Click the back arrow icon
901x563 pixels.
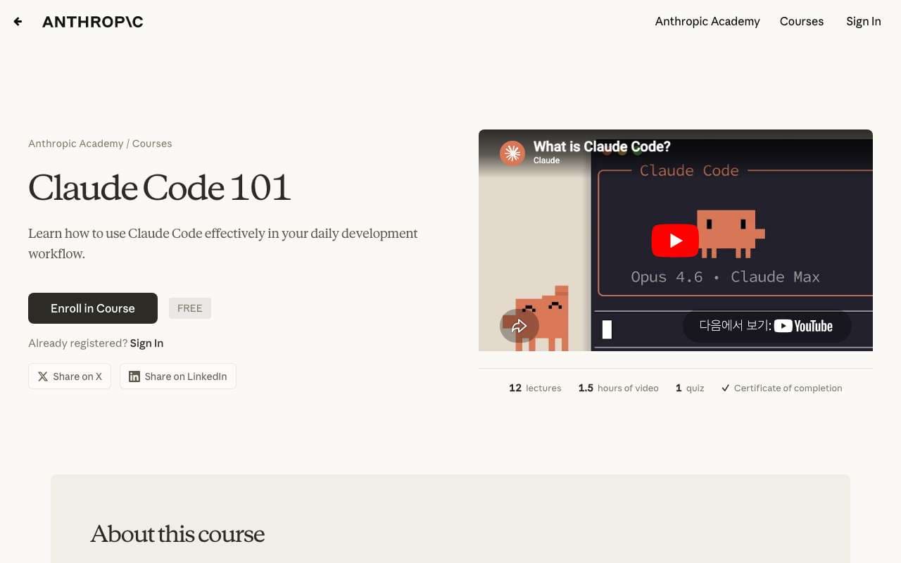tap(18, 22)
